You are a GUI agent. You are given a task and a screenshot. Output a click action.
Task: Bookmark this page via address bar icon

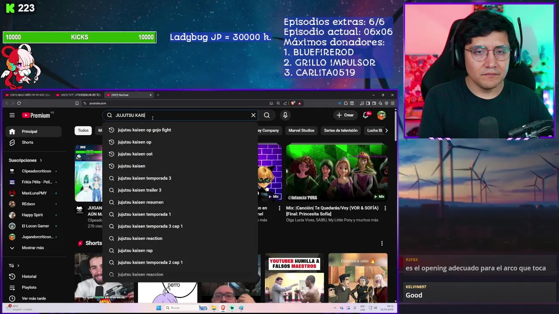tap(77, 103)
